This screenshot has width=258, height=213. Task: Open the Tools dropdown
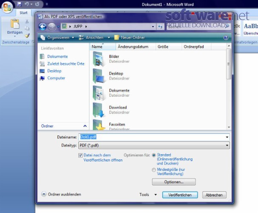[x=148, y=195]
